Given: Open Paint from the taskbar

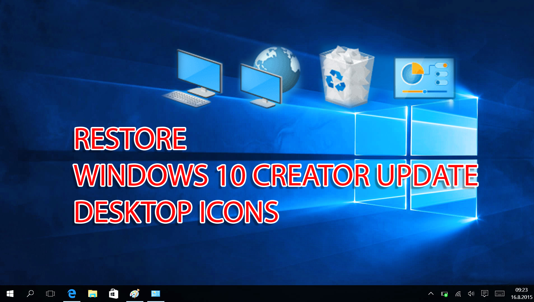Looking at the screenshot, I should coord(134,294).
